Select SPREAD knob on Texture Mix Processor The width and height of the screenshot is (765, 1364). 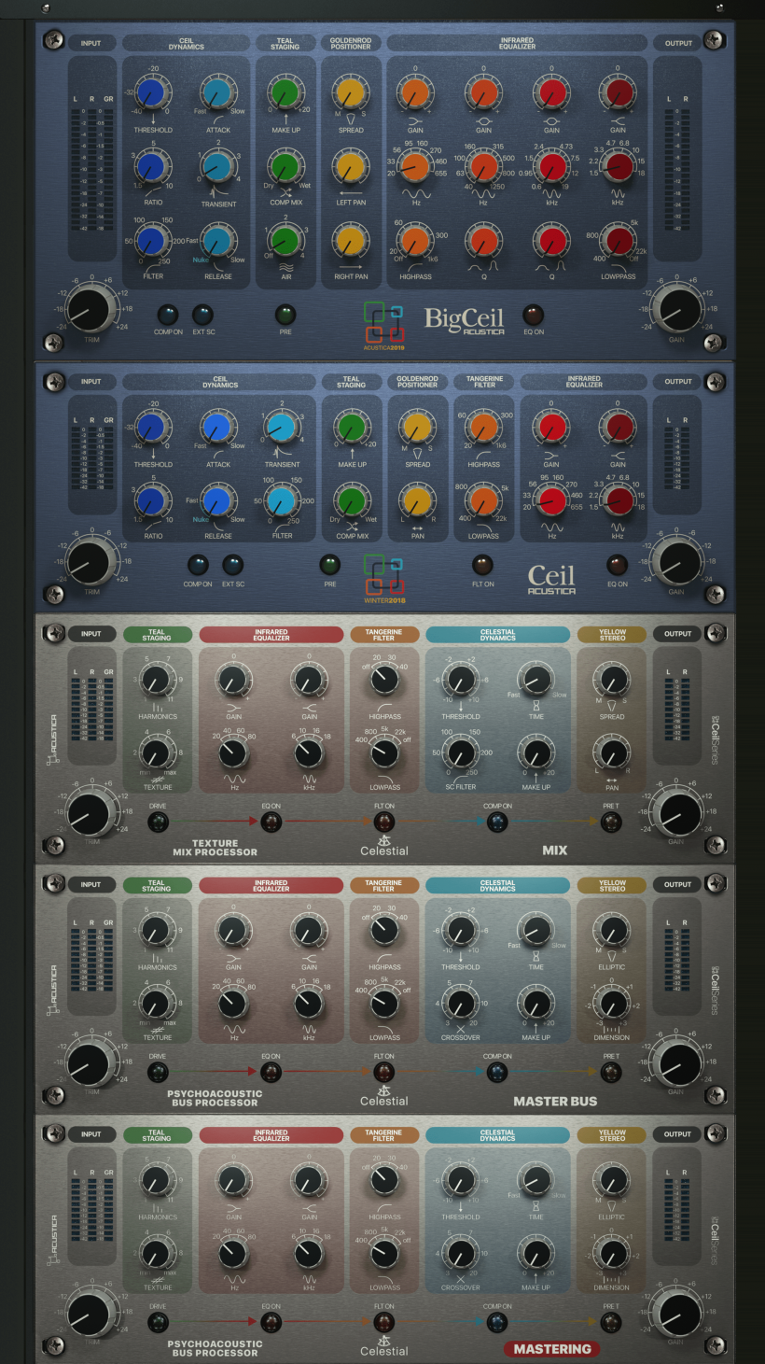coord(612,682)
